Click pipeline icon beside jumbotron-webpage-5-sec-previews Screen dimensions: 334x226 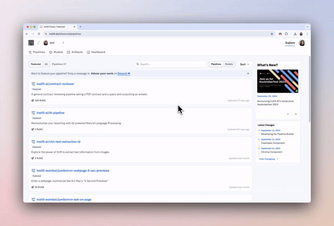tap(33, 170)
